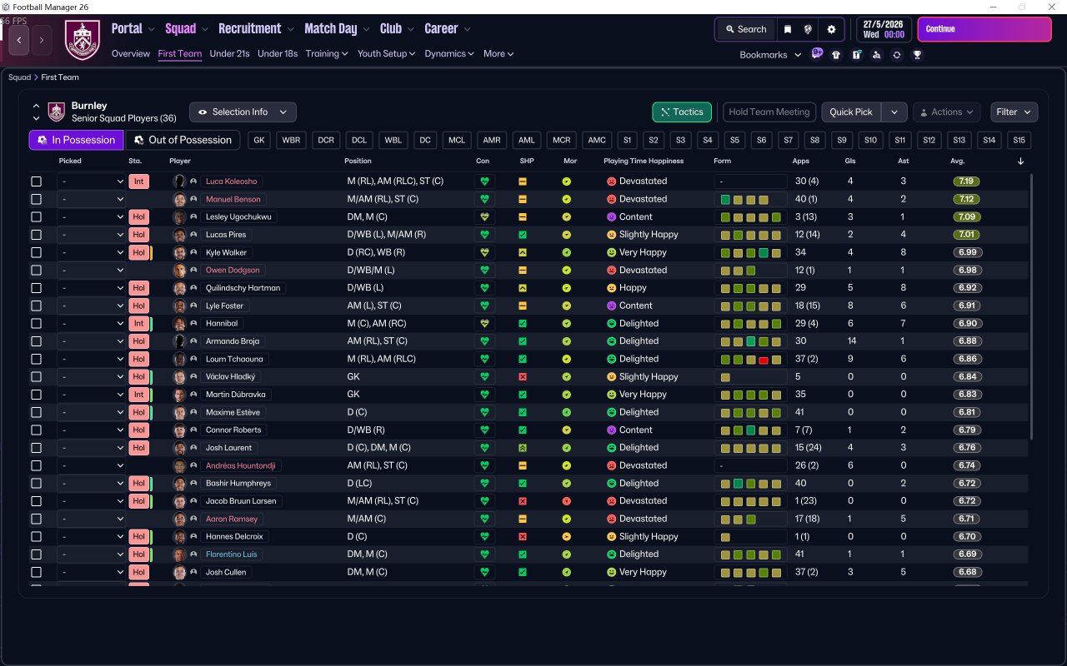Click Martin Dúbravka's player face icon
This screenshot has height=666, width=1067.
click(178, 395)
